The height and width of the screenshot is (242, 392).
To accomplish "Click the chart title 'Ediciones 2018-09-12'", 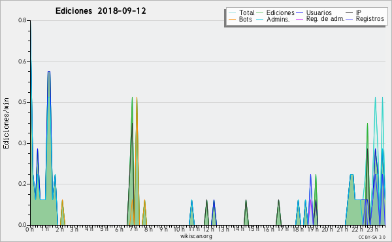I will pos(101,11).
